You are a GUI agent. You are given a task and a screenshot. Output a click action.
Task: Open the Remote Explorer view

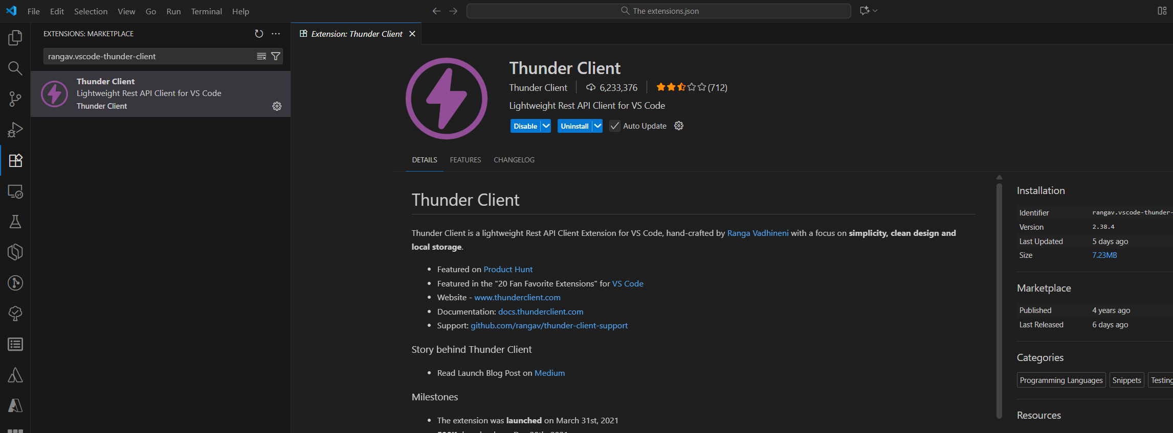click(x=15, y=191)
